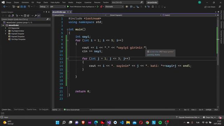Click the horizontal scrollbar of the editor
The width and height of the screenshot is (224, 126).
tap(133, 110)
